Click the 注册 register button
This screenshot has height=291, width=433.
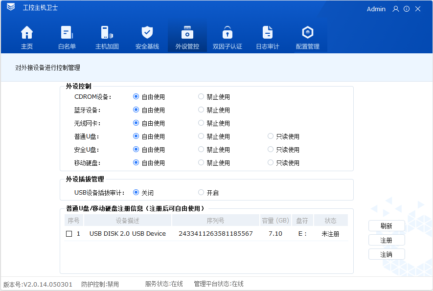(x=387, y=240)
